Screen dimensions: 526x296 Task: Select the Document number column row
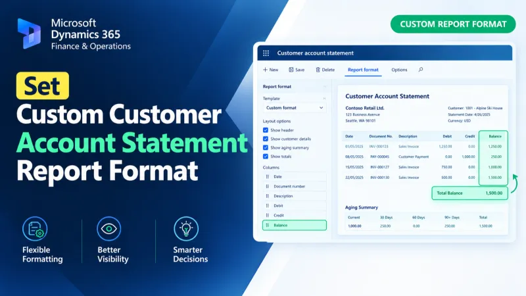(x=294, y=186)
